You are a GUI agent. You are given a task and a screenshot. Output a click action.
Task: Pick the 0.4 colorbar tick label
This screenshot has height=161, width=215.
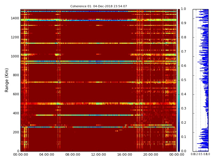click(184, 94)
